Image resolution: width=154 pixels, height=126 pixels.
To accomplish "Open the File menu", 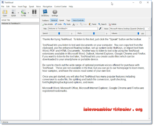I will [x=3, y=6].
